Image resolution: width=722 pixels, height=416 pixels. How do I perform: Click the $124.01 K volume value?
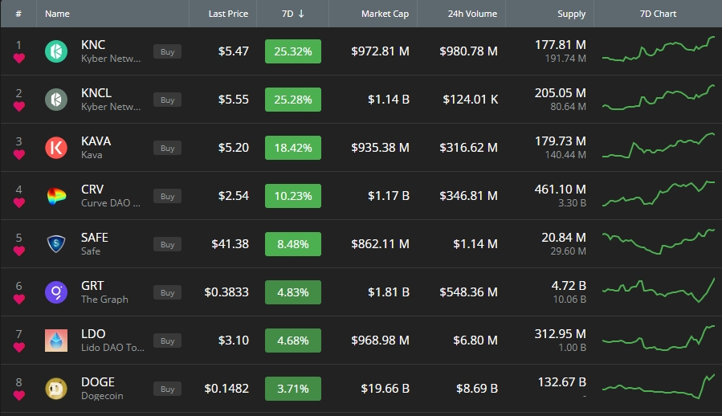pos(470,100)
